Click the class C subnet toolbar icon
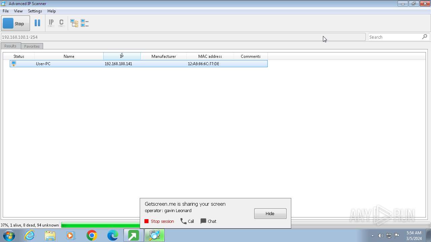 62,23
